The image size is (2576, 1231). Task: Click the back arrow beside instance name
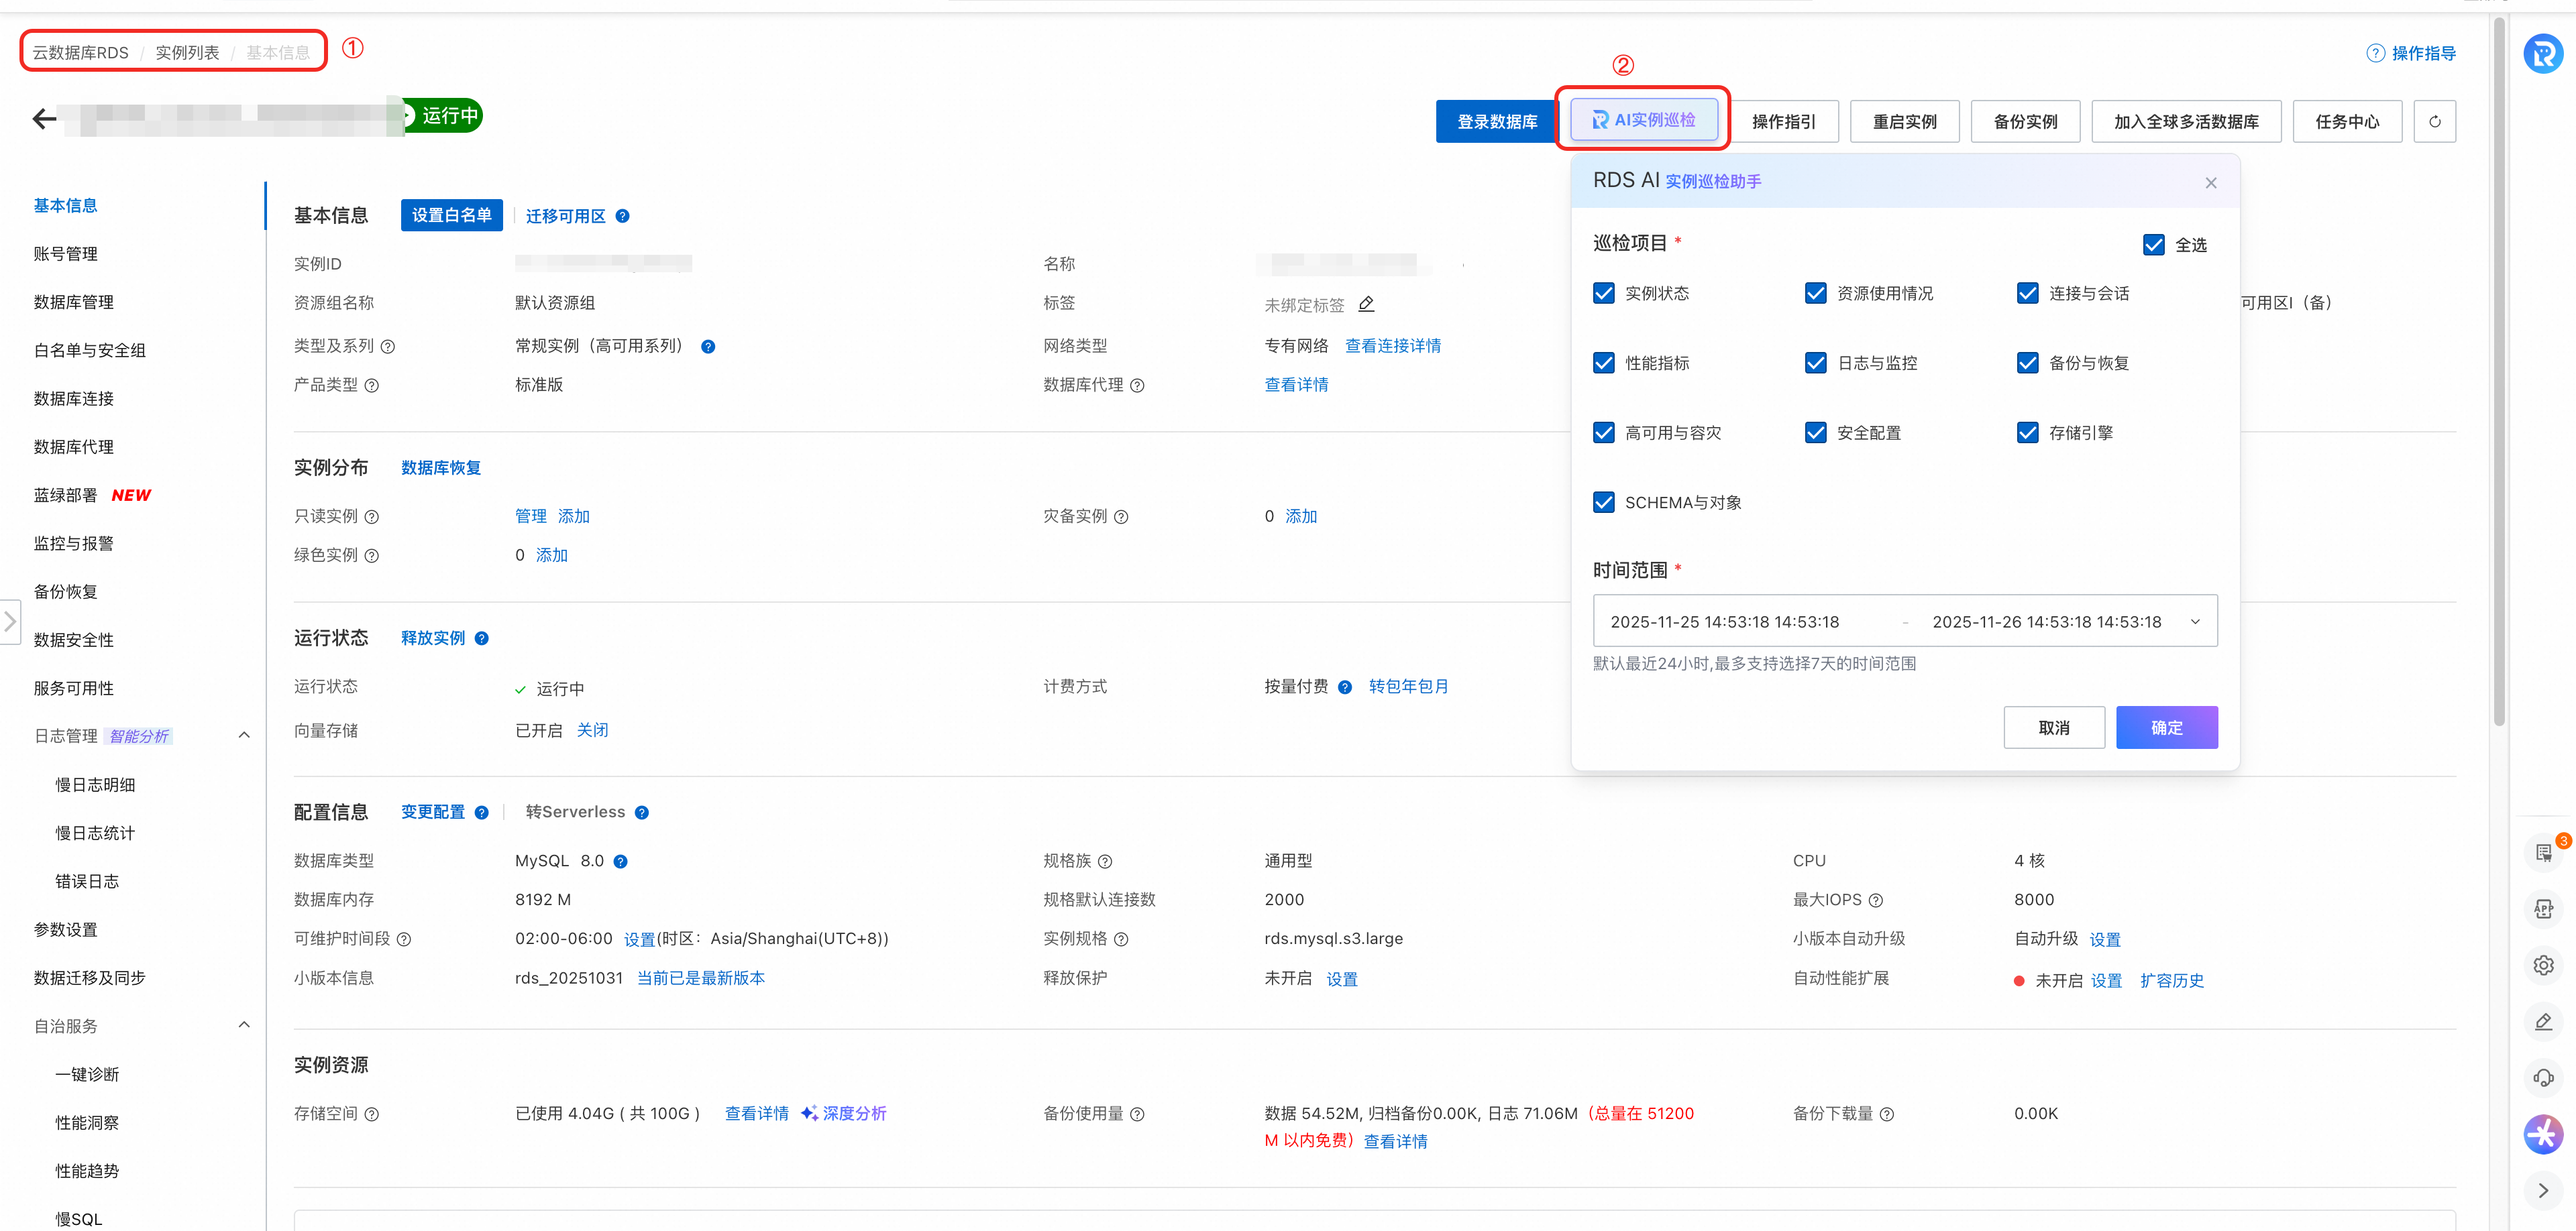click(x=44, y=120)
